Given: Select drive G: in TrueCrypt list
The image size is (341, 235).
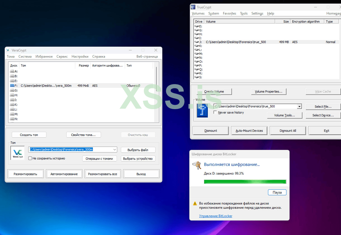Looking at the screenshot, I should tap(266, 30).
